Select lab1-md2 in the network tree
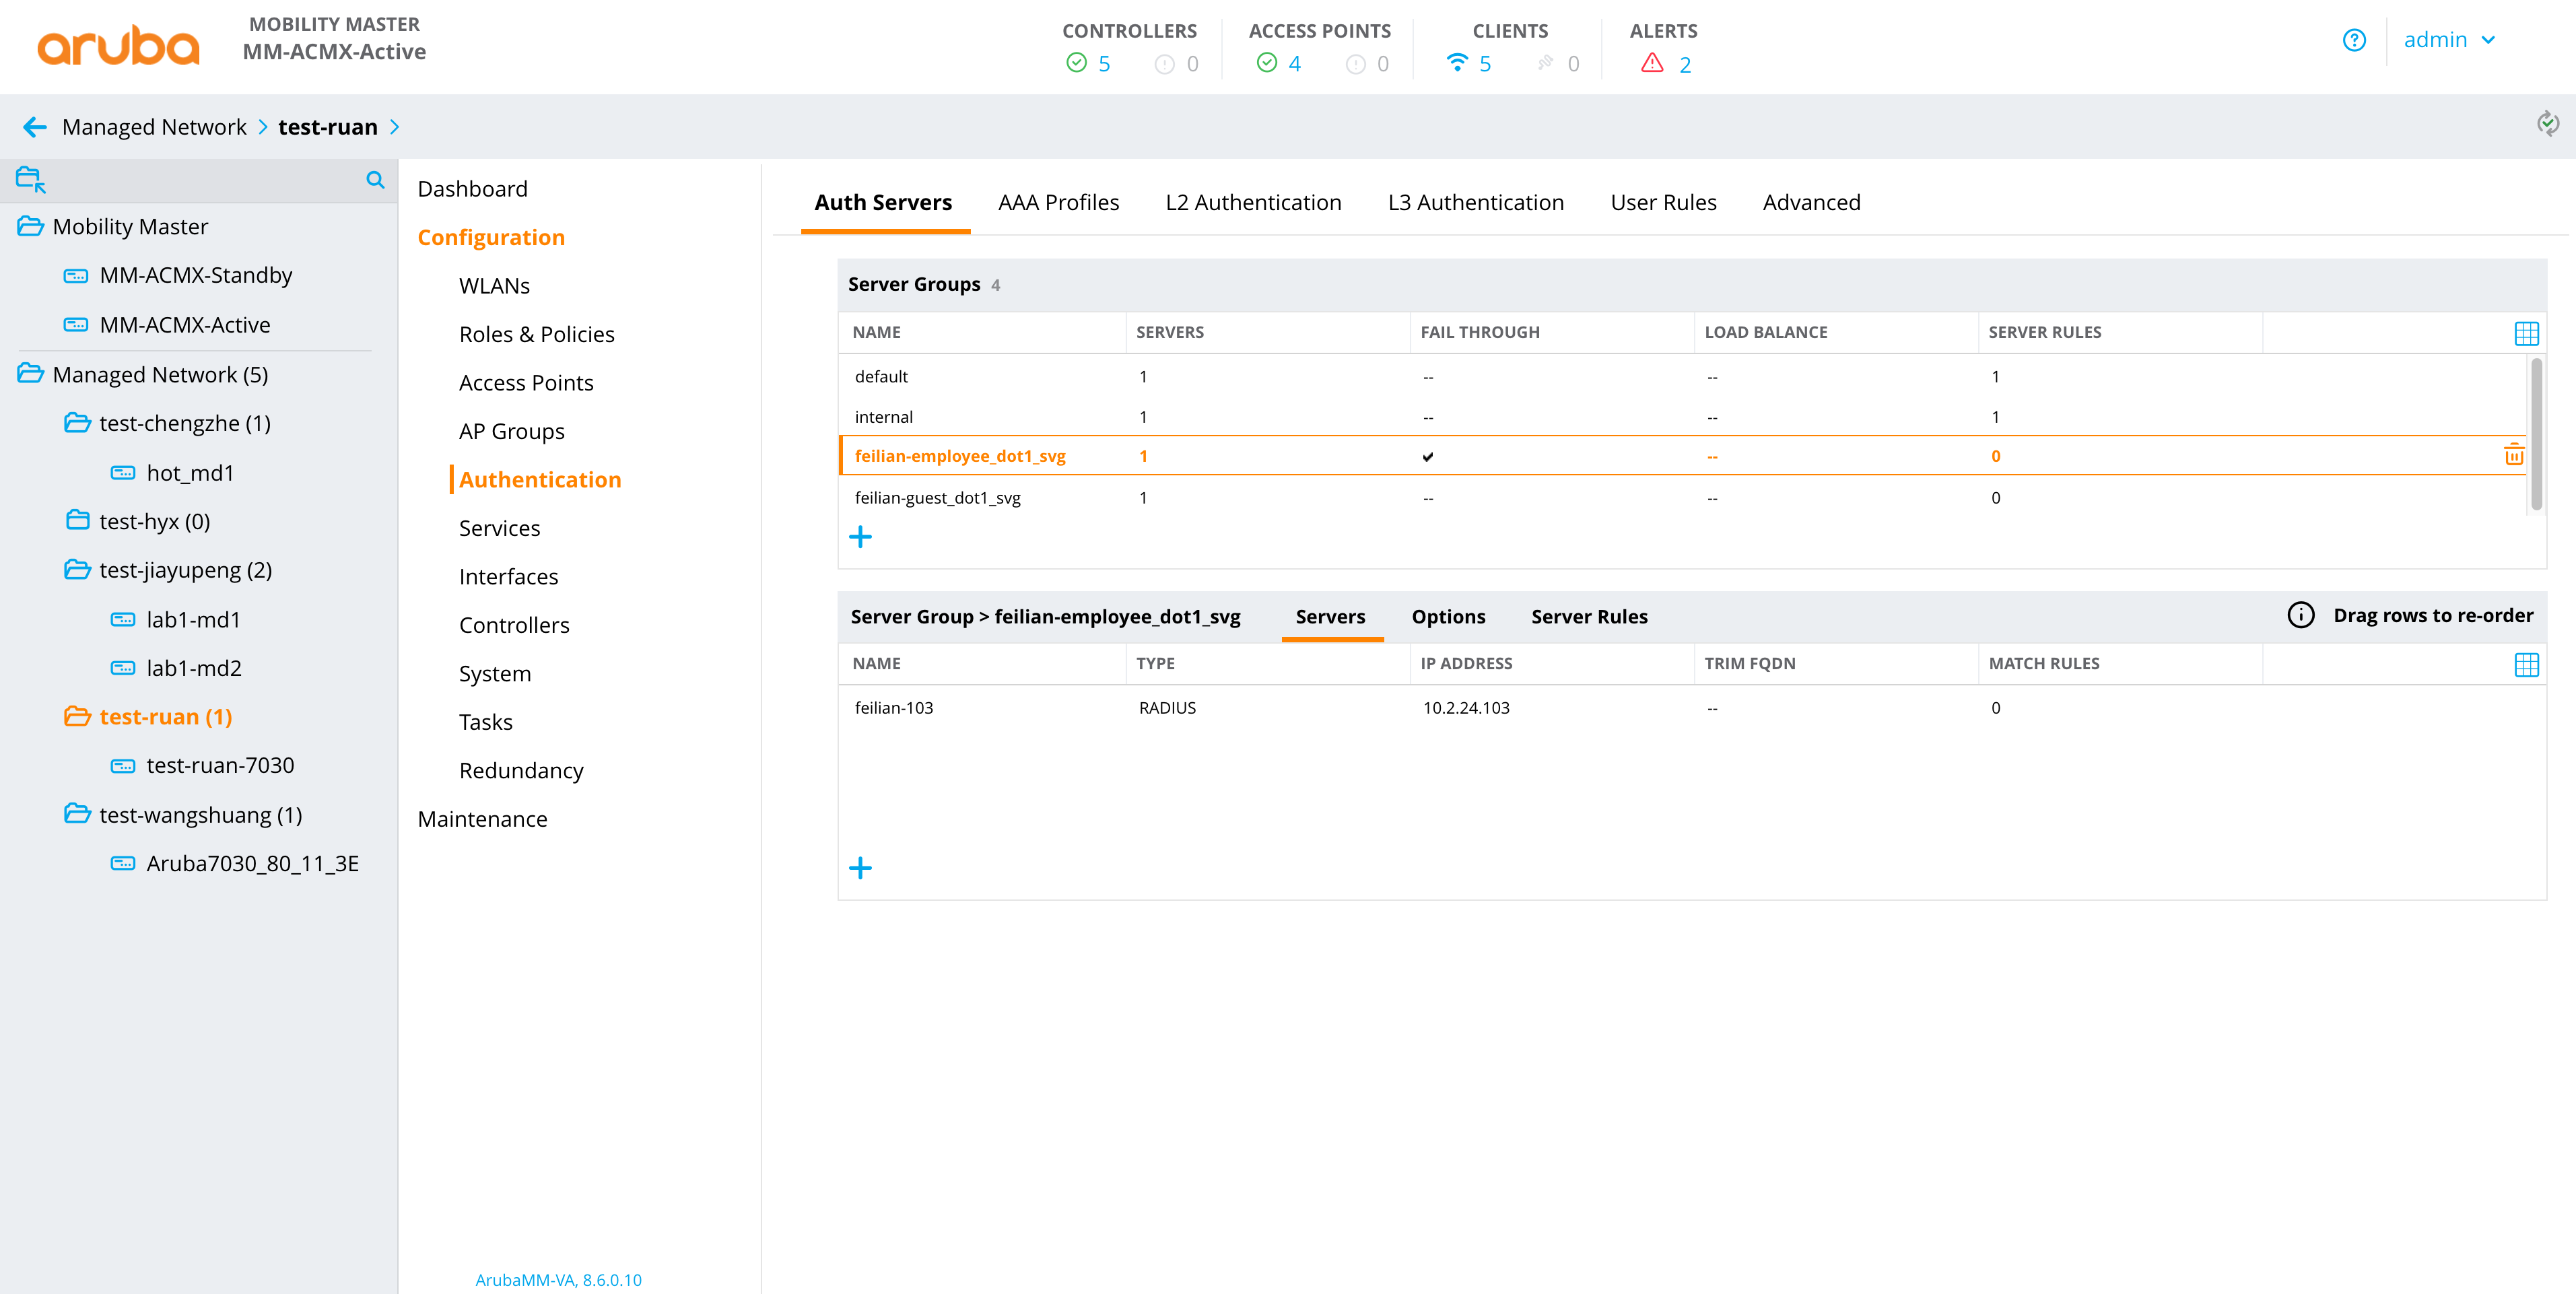Screen dimensions: 2576x1294 coord(194,668)
